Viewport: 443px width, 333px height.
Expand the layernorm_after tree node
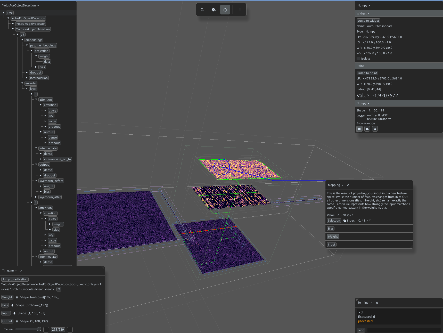(x=36, y=197)
